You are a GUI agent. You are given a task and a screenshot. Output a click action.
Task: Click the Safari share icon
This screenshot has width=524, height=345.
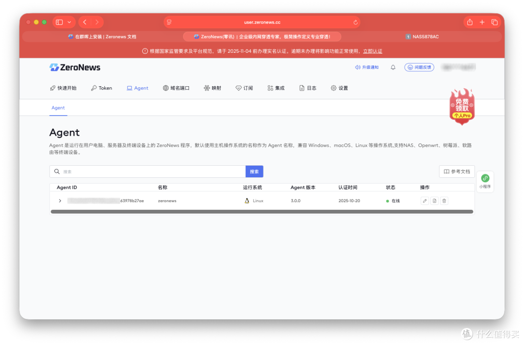[x=470, y=22]
